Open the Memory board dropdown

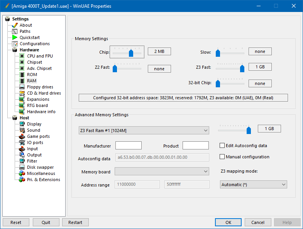click(162, 172)
